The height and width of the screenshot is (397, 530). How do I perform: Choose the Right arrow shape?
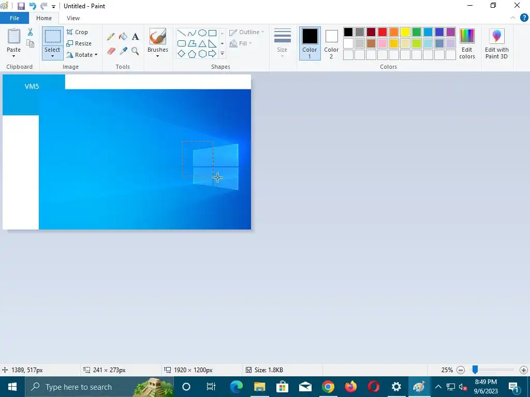tap(212, 54)
